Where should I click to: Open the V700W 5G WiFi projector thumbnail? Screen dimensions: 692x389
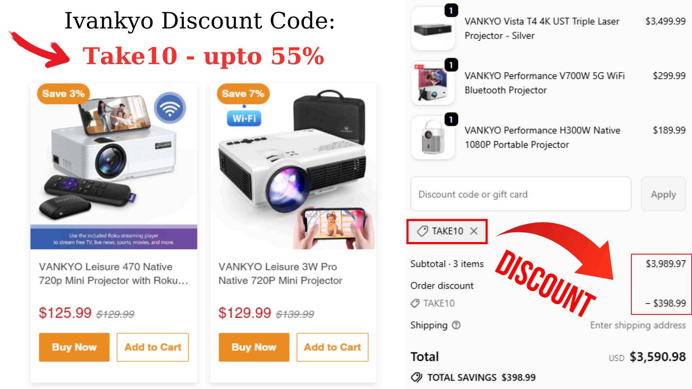(x=433, y=83)
